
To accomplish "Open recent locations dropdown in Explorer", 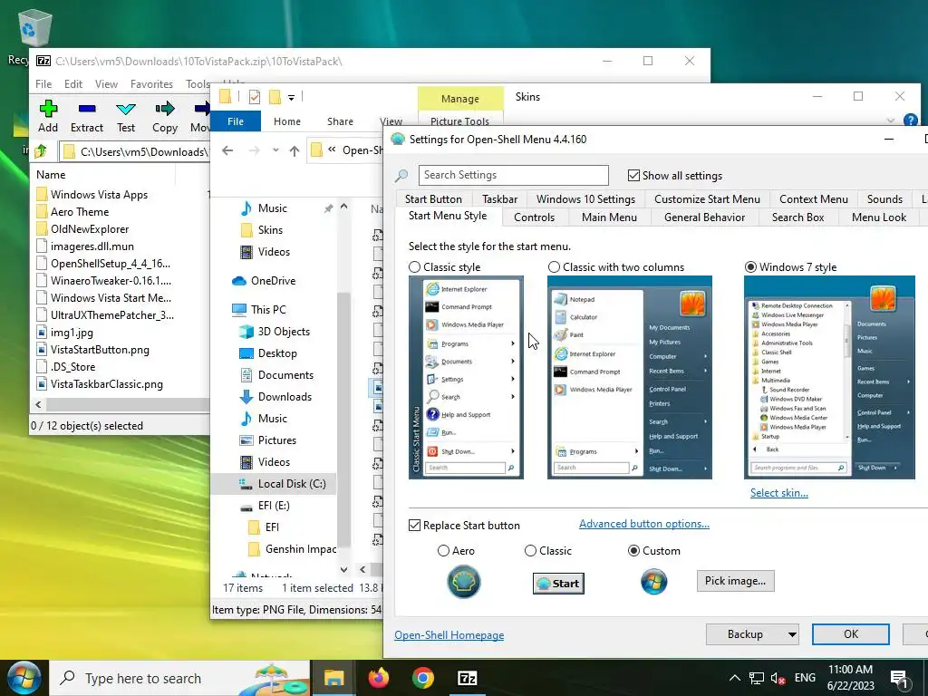I will [x=275, y=150].
